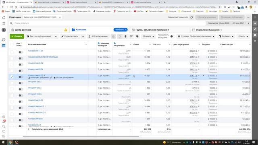Check the Ретаргет 03.03 row checkbox
This screenshot has width=258, height=145.
(12, 83)
